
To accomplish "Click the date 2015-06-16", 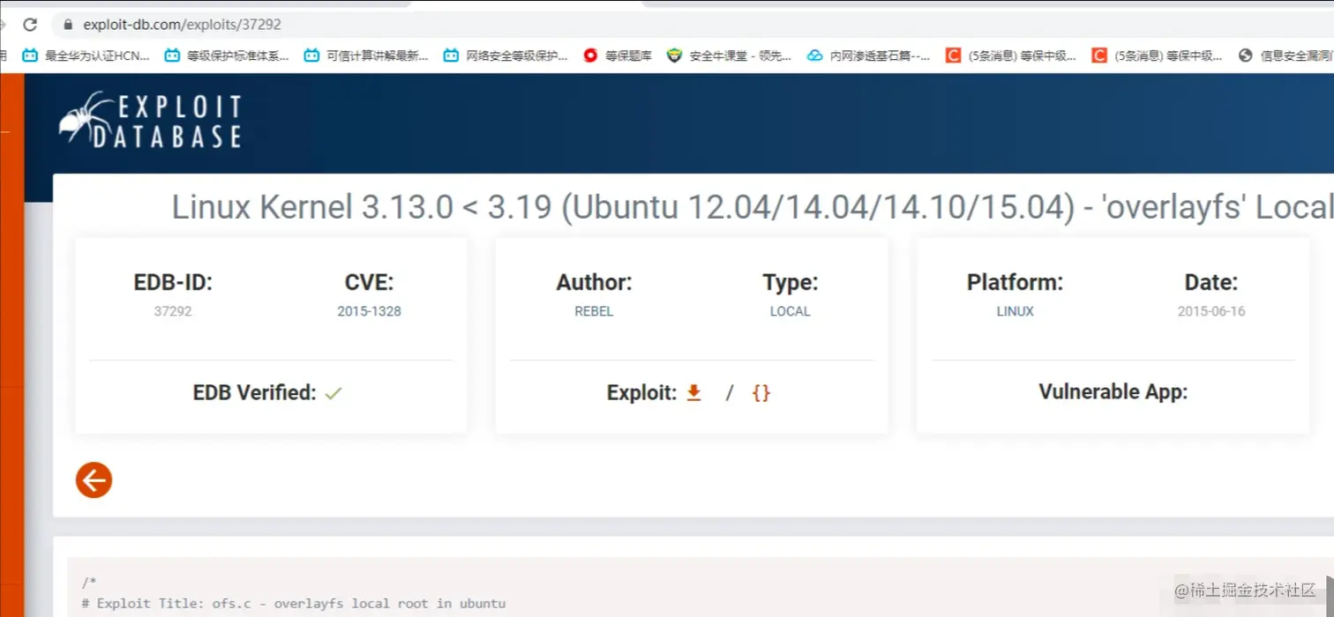I will coord(1211,311).
